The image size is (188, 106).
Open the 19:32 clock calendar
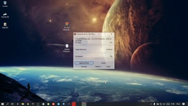coord(178,104)
